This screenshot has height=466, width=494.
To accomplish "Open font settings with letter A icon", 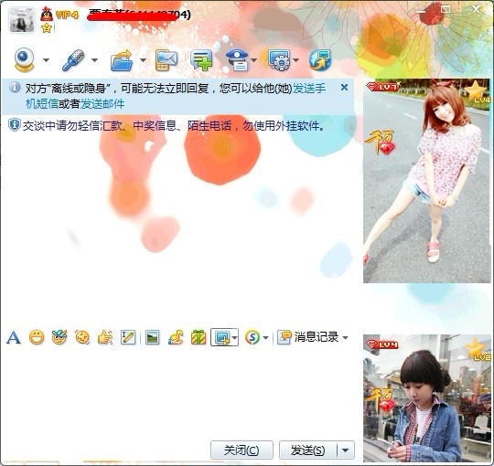I will tap(14, 338).
